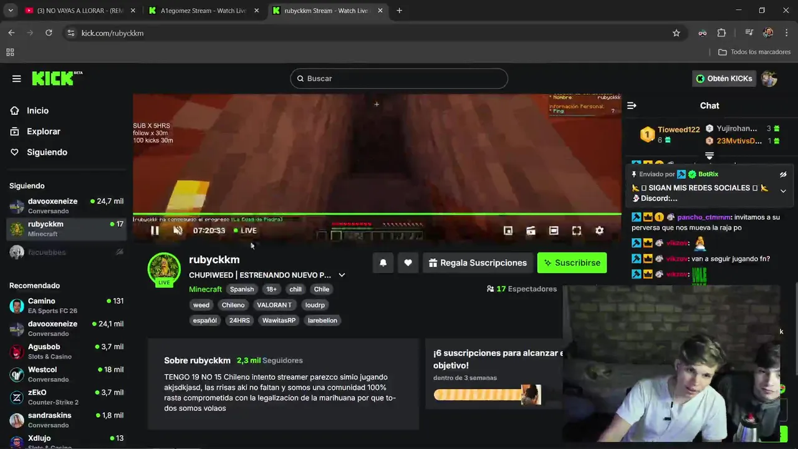This screenshot has width=798, height=449.
Task: Click the search box Buscar
Action: click(399, 79)
